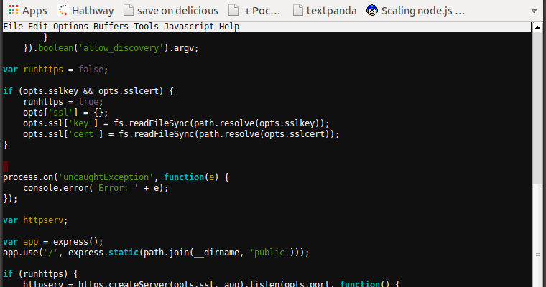Expand the bookmarks overflow arrow
This screenshot has height=287, width=546.
tap(534, 11)
